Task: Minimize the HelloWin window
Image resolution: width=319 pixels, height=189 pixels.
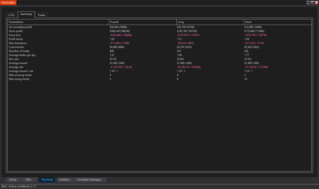Action: [308, 3]
